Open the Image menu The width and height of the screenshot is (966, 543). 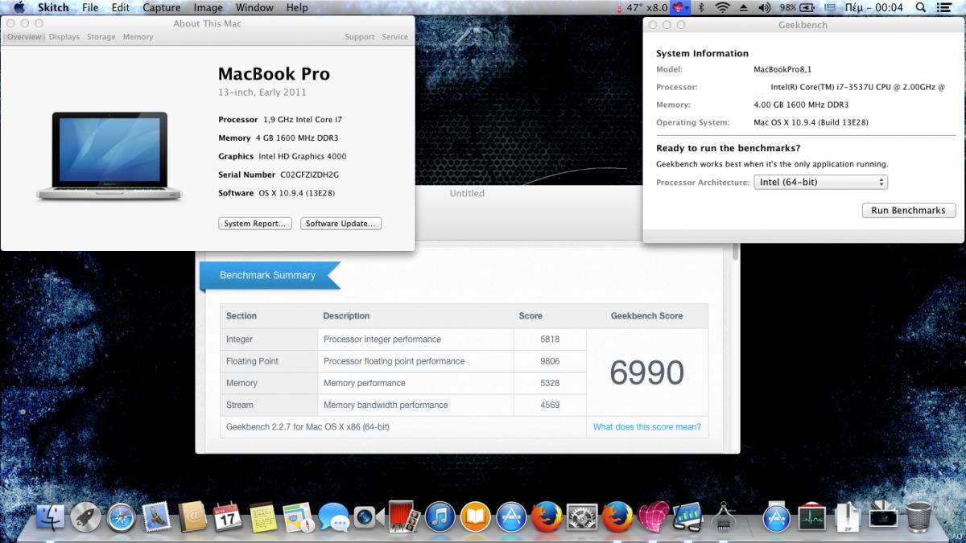click(208, 7)
